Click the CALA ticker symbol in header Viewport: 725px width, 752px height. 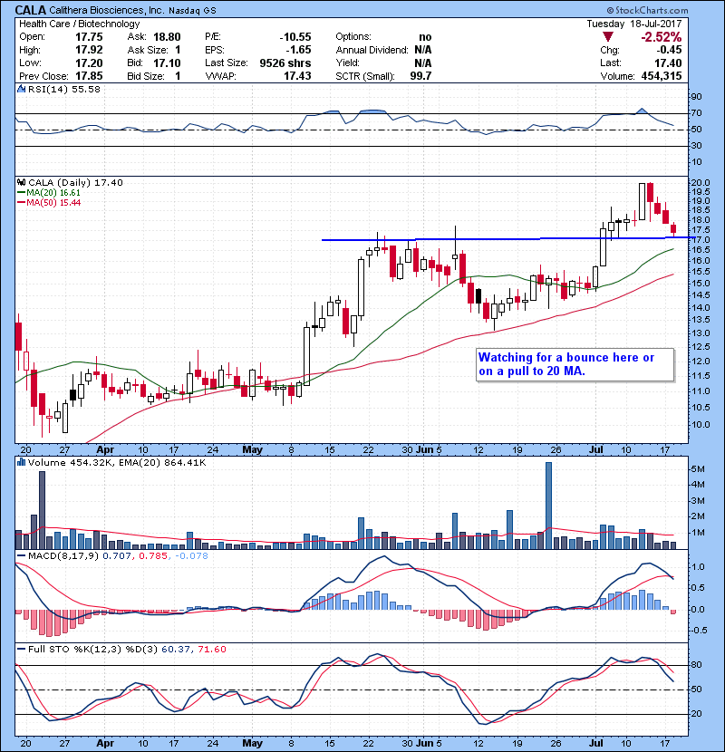[x=31, y=10]
